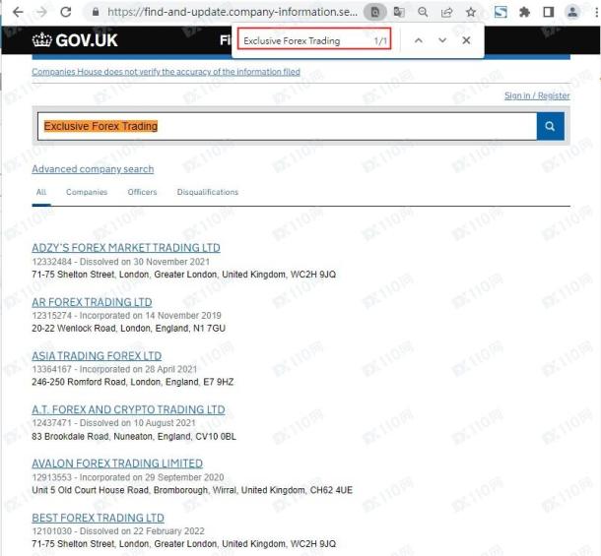Viewport: 601px width, 556px height.
Task: Click '12315274 - Incorporated on 14 November 2019' text
Action: coord(126,316)
